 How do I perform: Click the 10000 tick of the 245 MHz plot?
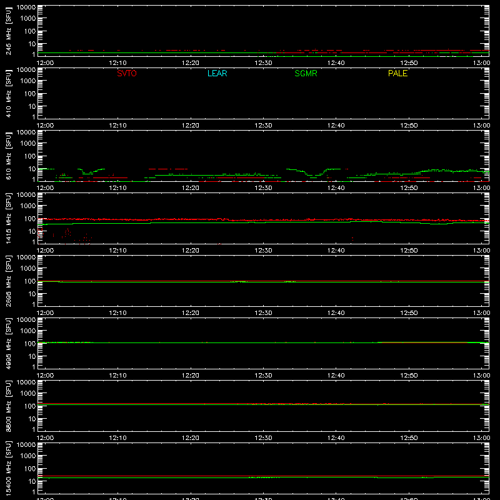(26, 7)
